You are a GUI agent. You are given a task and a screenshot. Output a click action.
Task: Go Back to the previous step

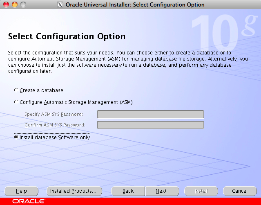128,191
